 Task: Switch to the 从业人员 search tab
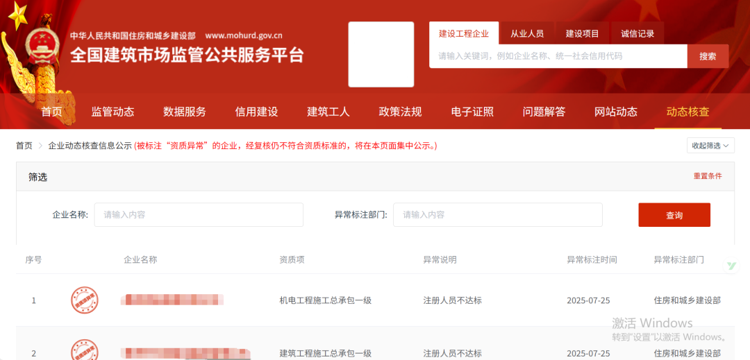pyautogui.click(x=527, y=33)
